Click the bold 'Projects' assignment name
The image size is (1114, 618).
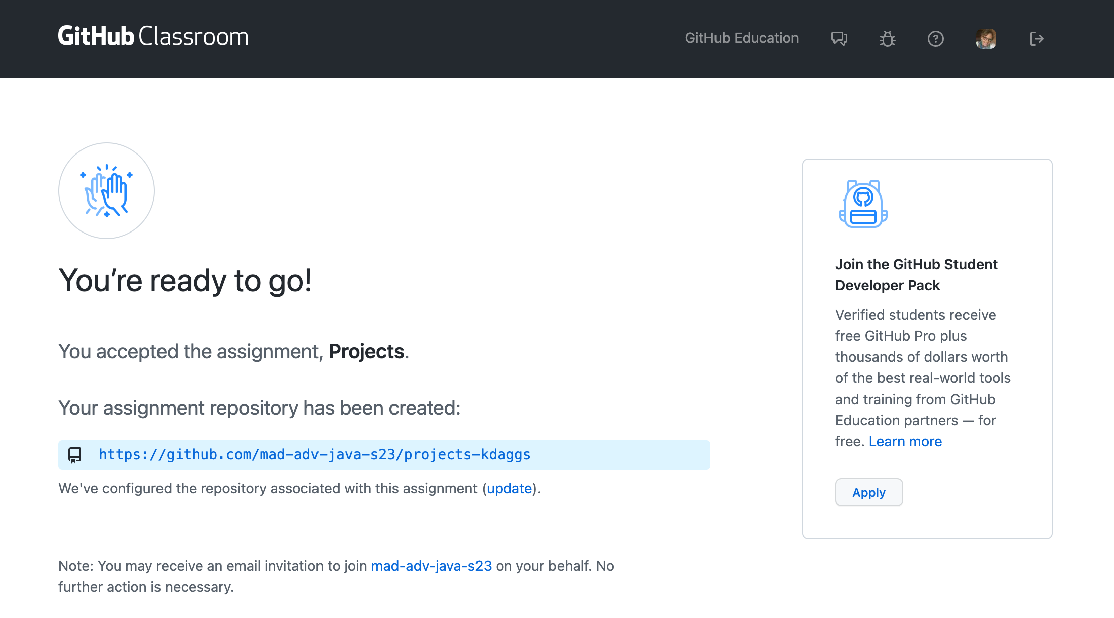(x=366, y=351)
